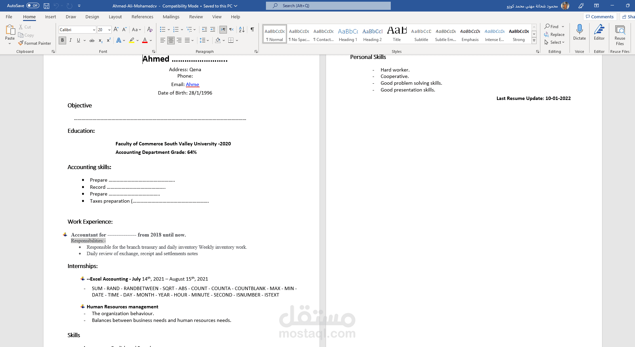Expand the Styles gallery
Screen dimensions: 635x347
pyautogui.click(x=534, y=41)
